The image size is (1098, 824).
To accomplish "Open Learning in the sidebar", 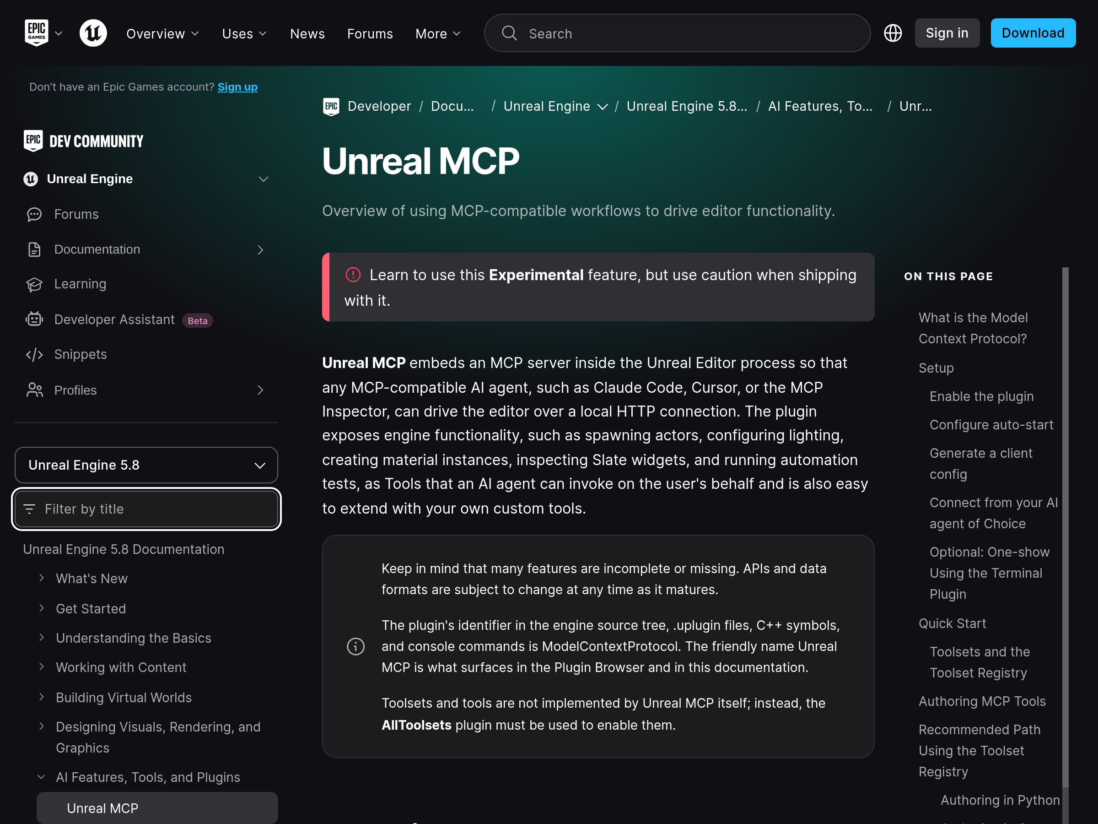I will (81, 284).
